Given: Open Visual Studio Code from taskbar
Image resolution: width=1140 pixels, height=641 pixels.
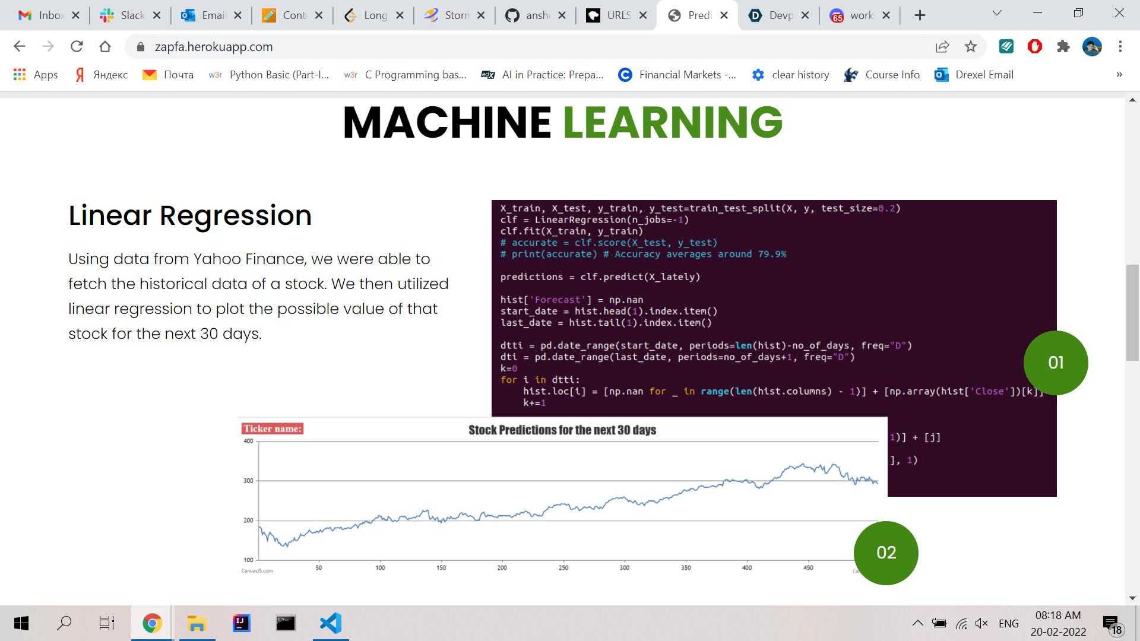Looking at the screenshot, I should coord(331,623).
